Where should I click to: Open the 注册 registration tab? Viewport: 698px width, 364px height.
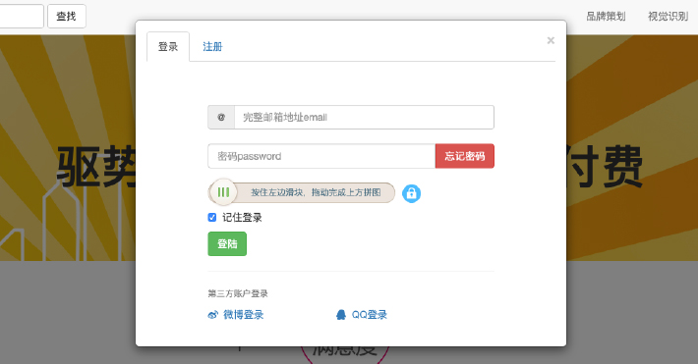(x=212, y=47)
